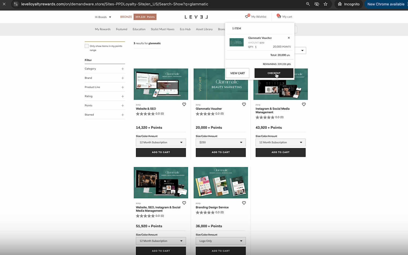Go to the Education menu item
This screenshot has width=408, height=255.
[x=139, y=29]
